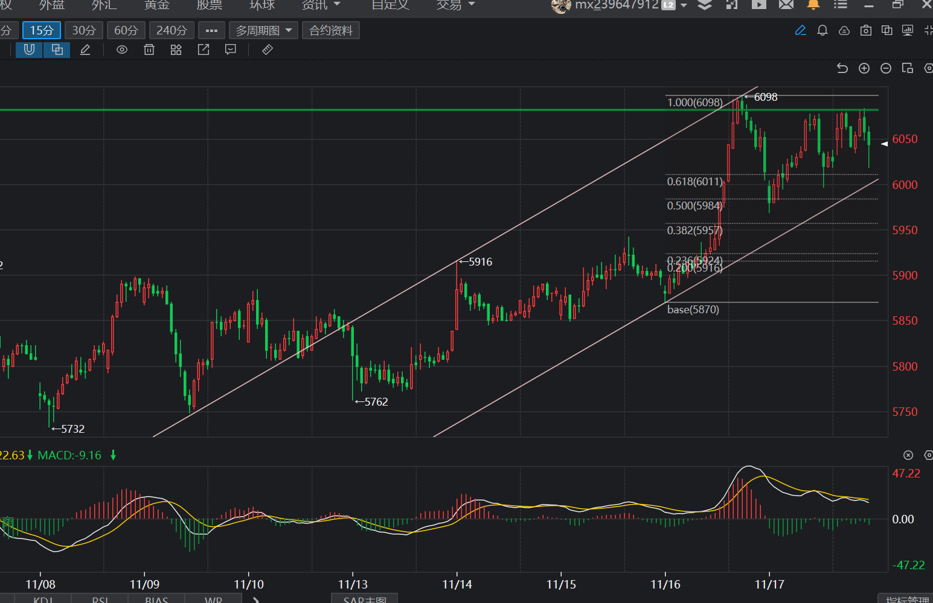This screenshot has width=933, height=603.
Task: Open the video player icon
Action: [x=759, y=5]
